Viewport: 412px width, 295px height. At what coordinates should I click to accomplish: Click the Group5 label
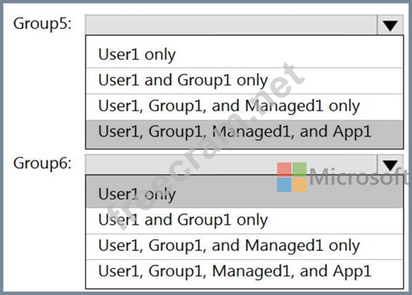(43, 24)
